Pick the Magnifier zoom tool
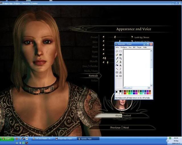Image resolution: width=182 pixels, height=145 pixels. [x=121, y=58]
